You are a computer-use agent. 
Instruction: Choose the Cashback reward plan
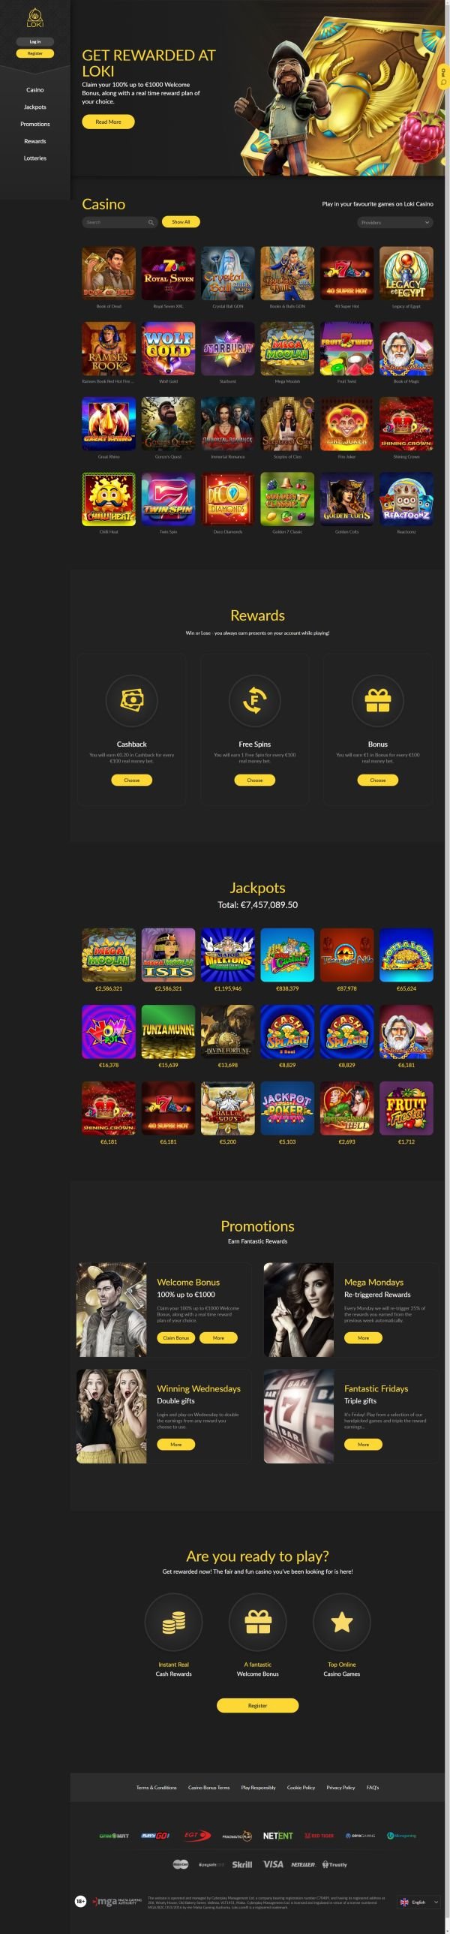(x=131, y=780)
